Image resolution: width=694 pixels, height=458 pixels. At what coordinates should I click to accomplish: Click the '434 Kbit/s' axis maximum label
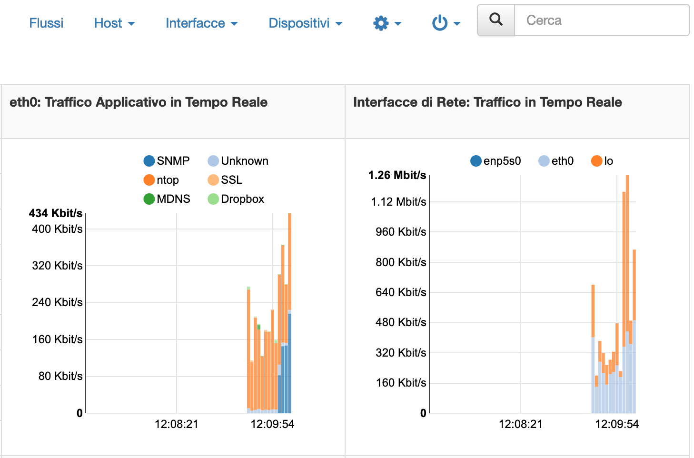click(56, 213)
